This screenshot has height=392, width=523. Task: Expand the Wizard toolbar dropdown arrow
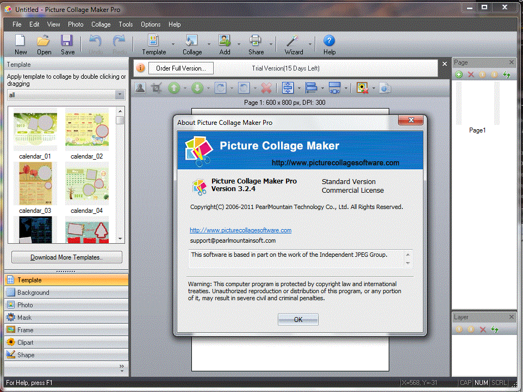point(310,44)
